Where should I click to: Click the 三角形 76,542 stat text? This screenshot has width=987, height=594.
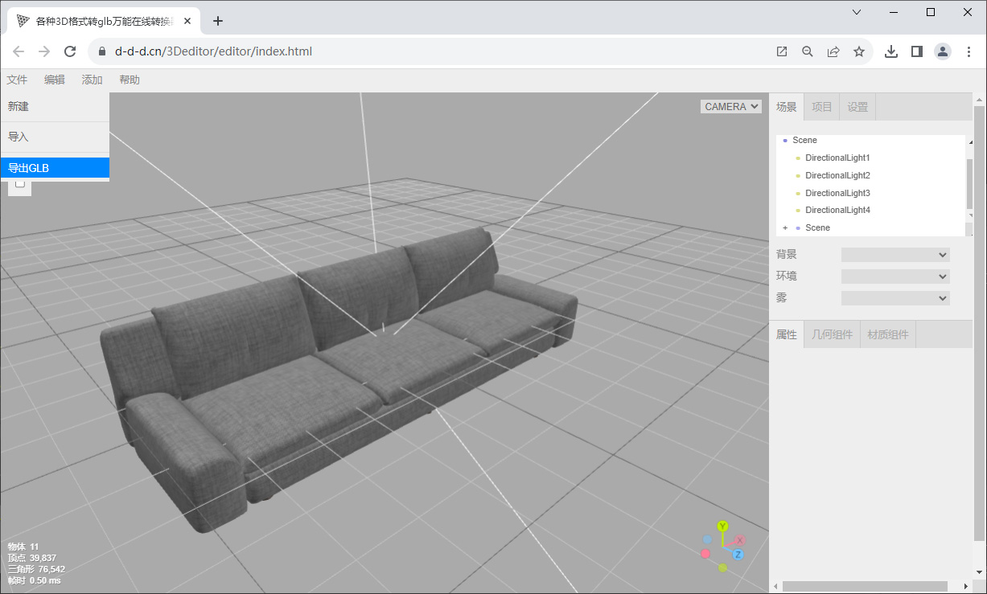point(37,569)
